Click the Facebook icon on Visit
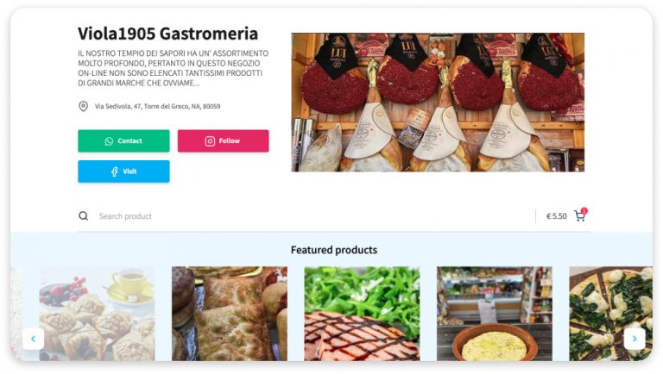This screenshot has width=663, height=374. pyautogui.click(x=115, y=171)
